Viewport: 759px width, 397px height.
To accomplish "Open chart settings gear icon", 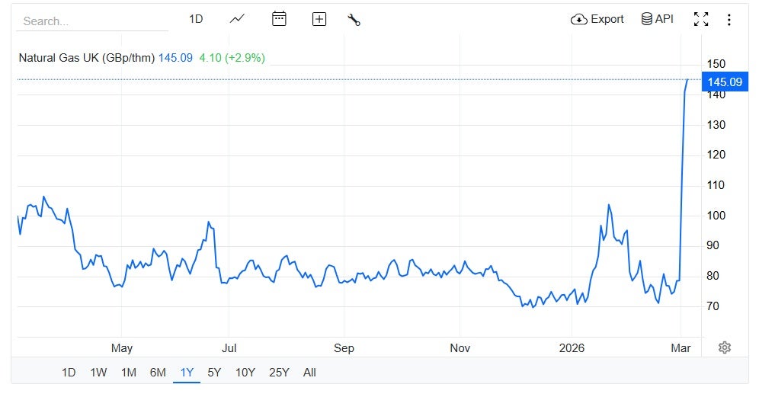I will (x=725, y=347).
